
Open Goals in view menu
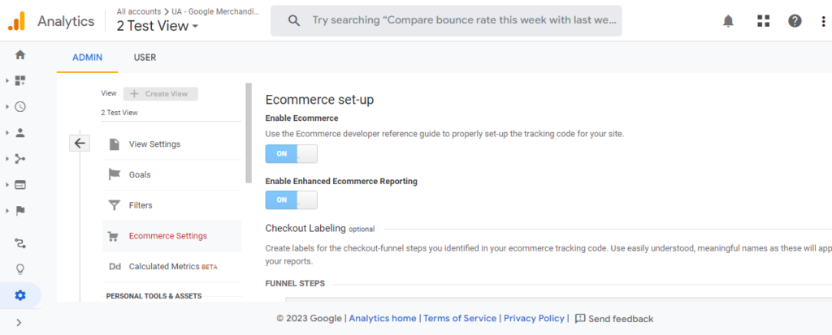pyautogui.click(x=172, y=174)
